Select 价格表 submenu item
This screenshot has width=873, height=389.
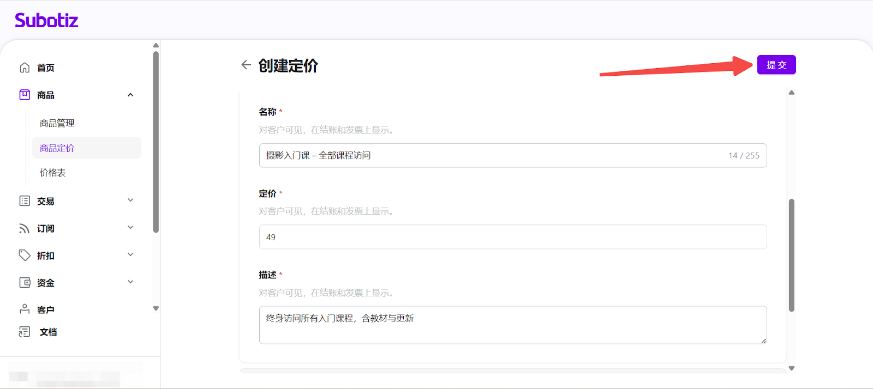pyautogui.click(x=53, y=173)
